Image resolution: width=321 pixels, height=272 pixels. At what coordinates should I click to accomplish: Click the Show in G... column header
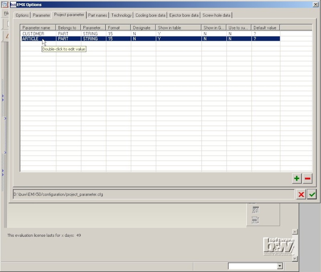pyautogui.click(x=214, y=28)
